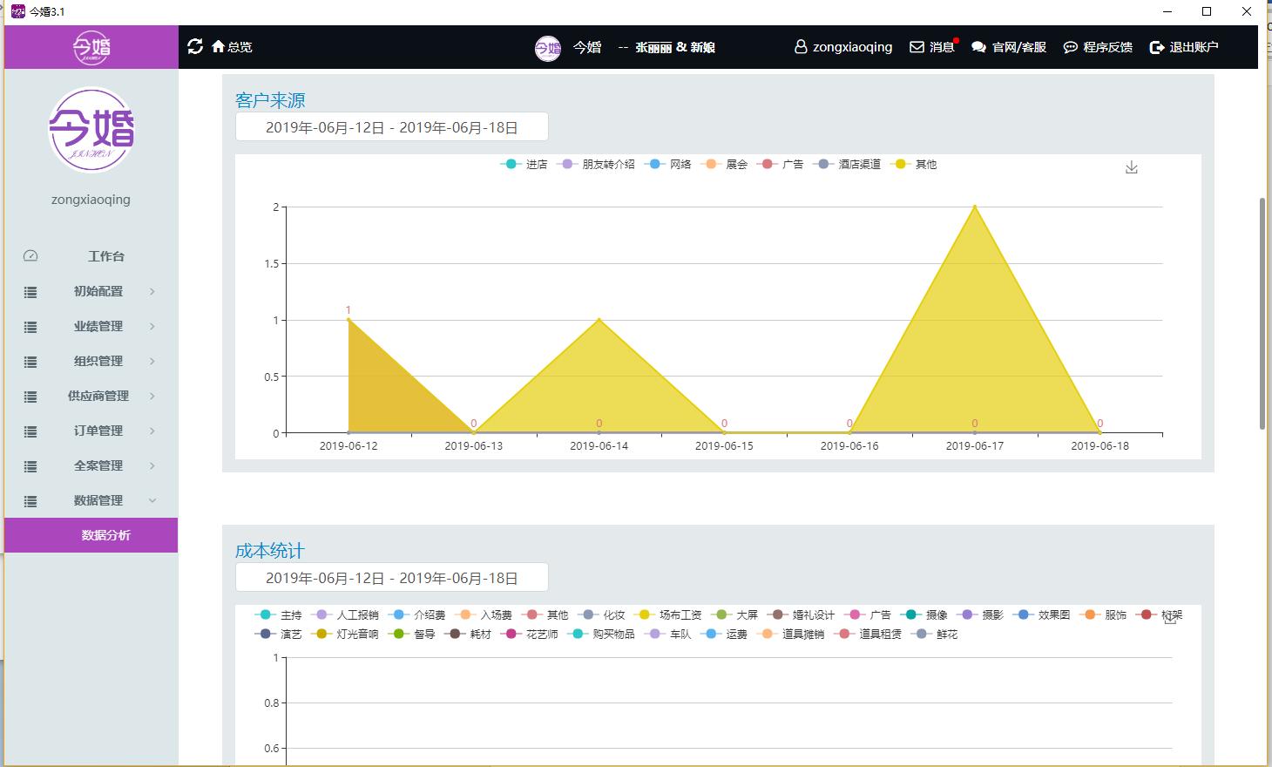The height and width of the screenshot is (767, 1272).
Task: Select the 数据分析 menu item
Action: (x=105, y=535)
